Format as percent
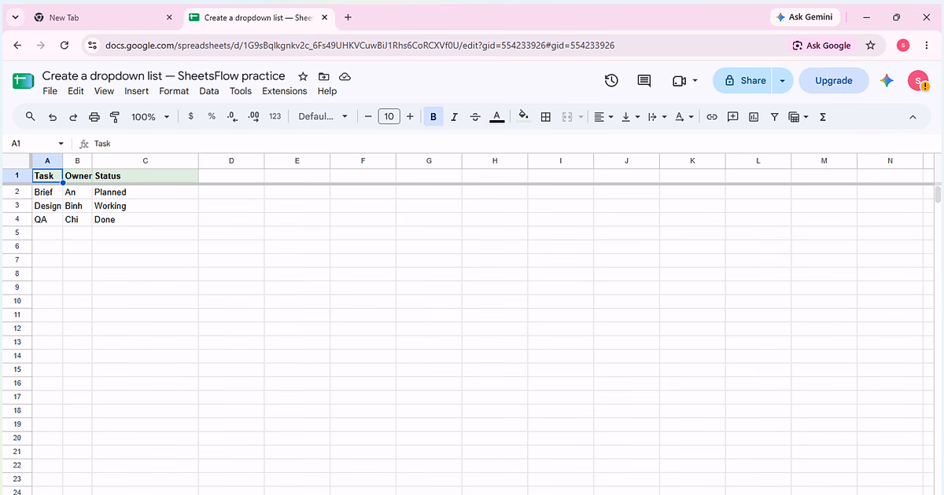 tap(212, 116)
